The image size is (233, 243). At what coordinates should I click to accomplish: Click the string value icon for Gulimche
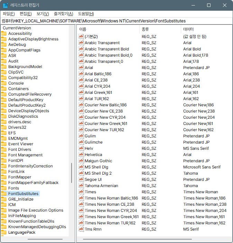click(81, 142)
